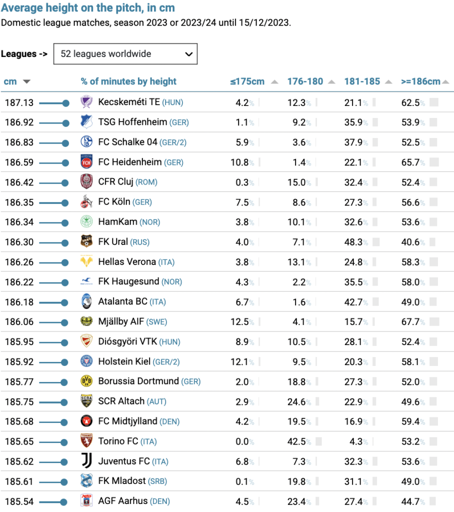Image resolution: width=454 pixels, height=512 pixels.
Task: Open the 52 leagues worldwide dropdown
Action: [125, 54]
